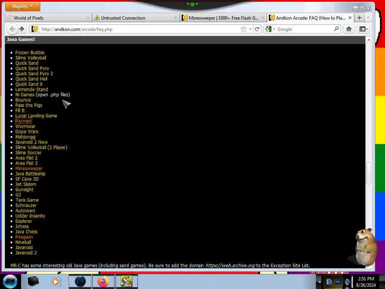Close the Andkon Arcade FAQ tab

click(350, 18)
